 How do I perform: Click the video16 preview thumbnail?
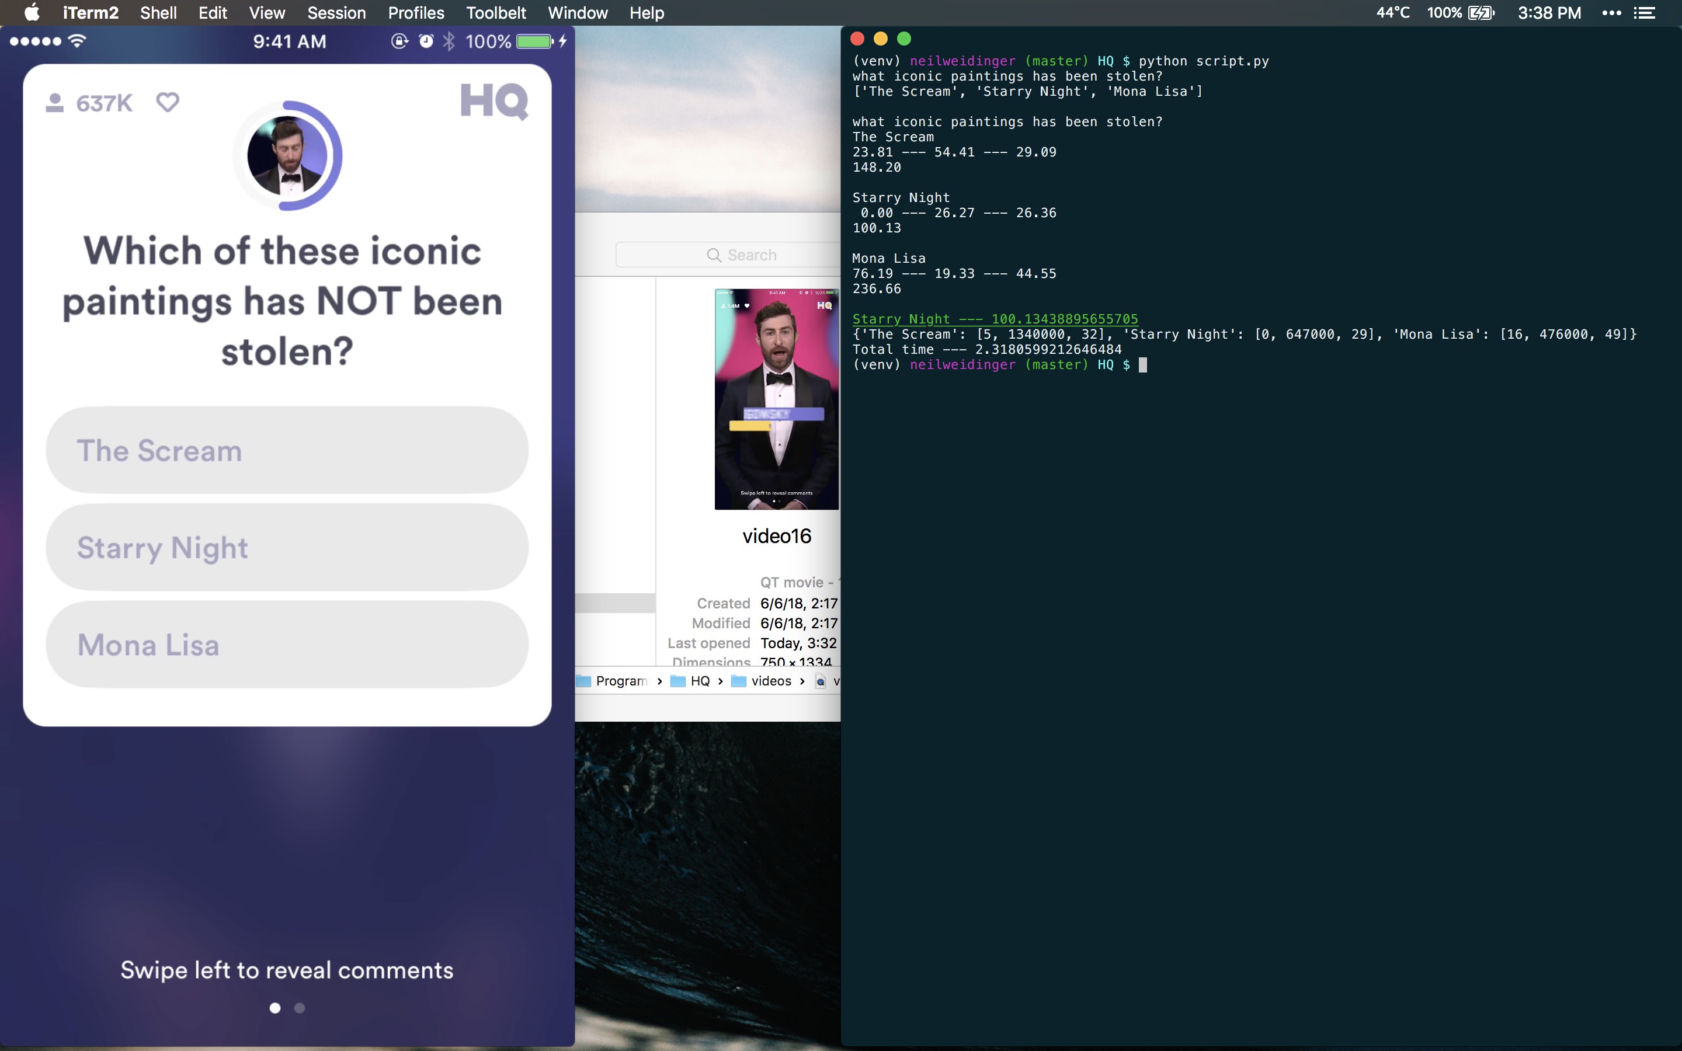point(776,399)
